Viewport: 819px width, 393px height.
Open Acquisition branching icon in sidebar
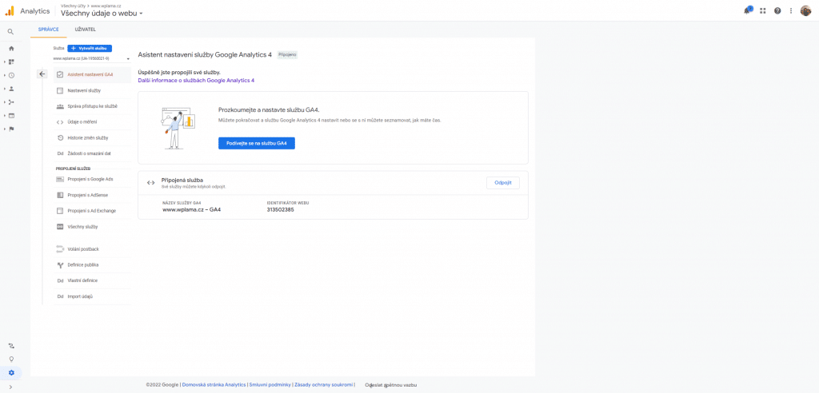(11, 102)
